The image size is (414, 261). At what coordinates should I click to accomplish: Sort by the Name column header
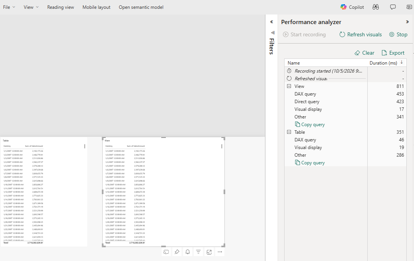pos(294,63)
